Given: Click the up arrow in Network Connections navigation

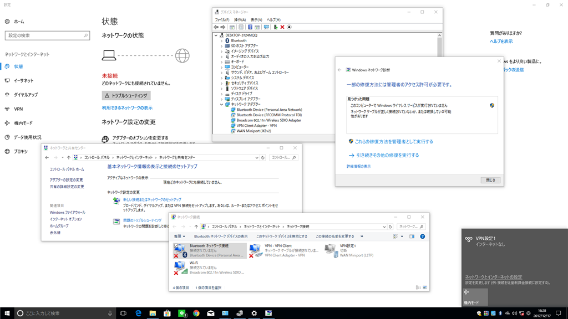Looking at the screenshot, I should [196, 227].
